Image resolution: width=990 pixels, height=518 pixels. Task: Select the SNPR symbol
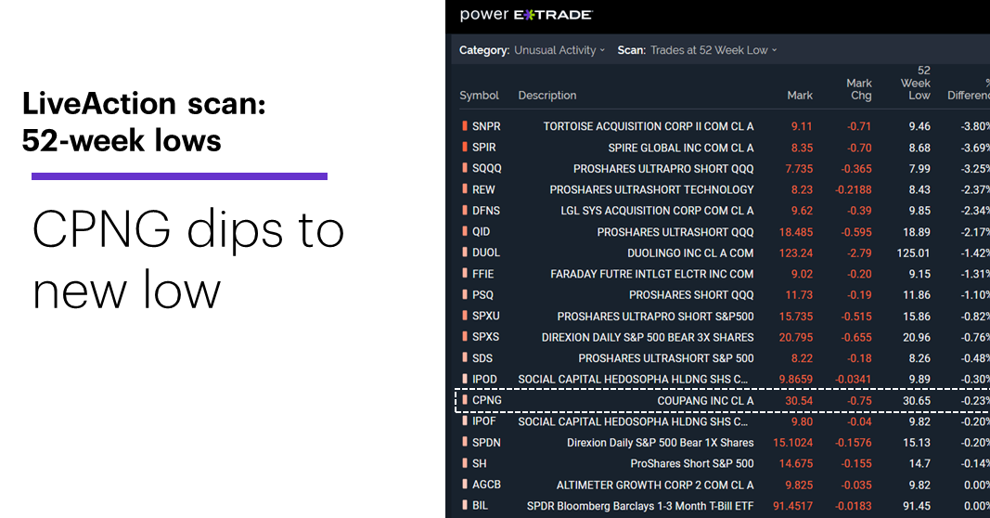(x=486, y=126)
